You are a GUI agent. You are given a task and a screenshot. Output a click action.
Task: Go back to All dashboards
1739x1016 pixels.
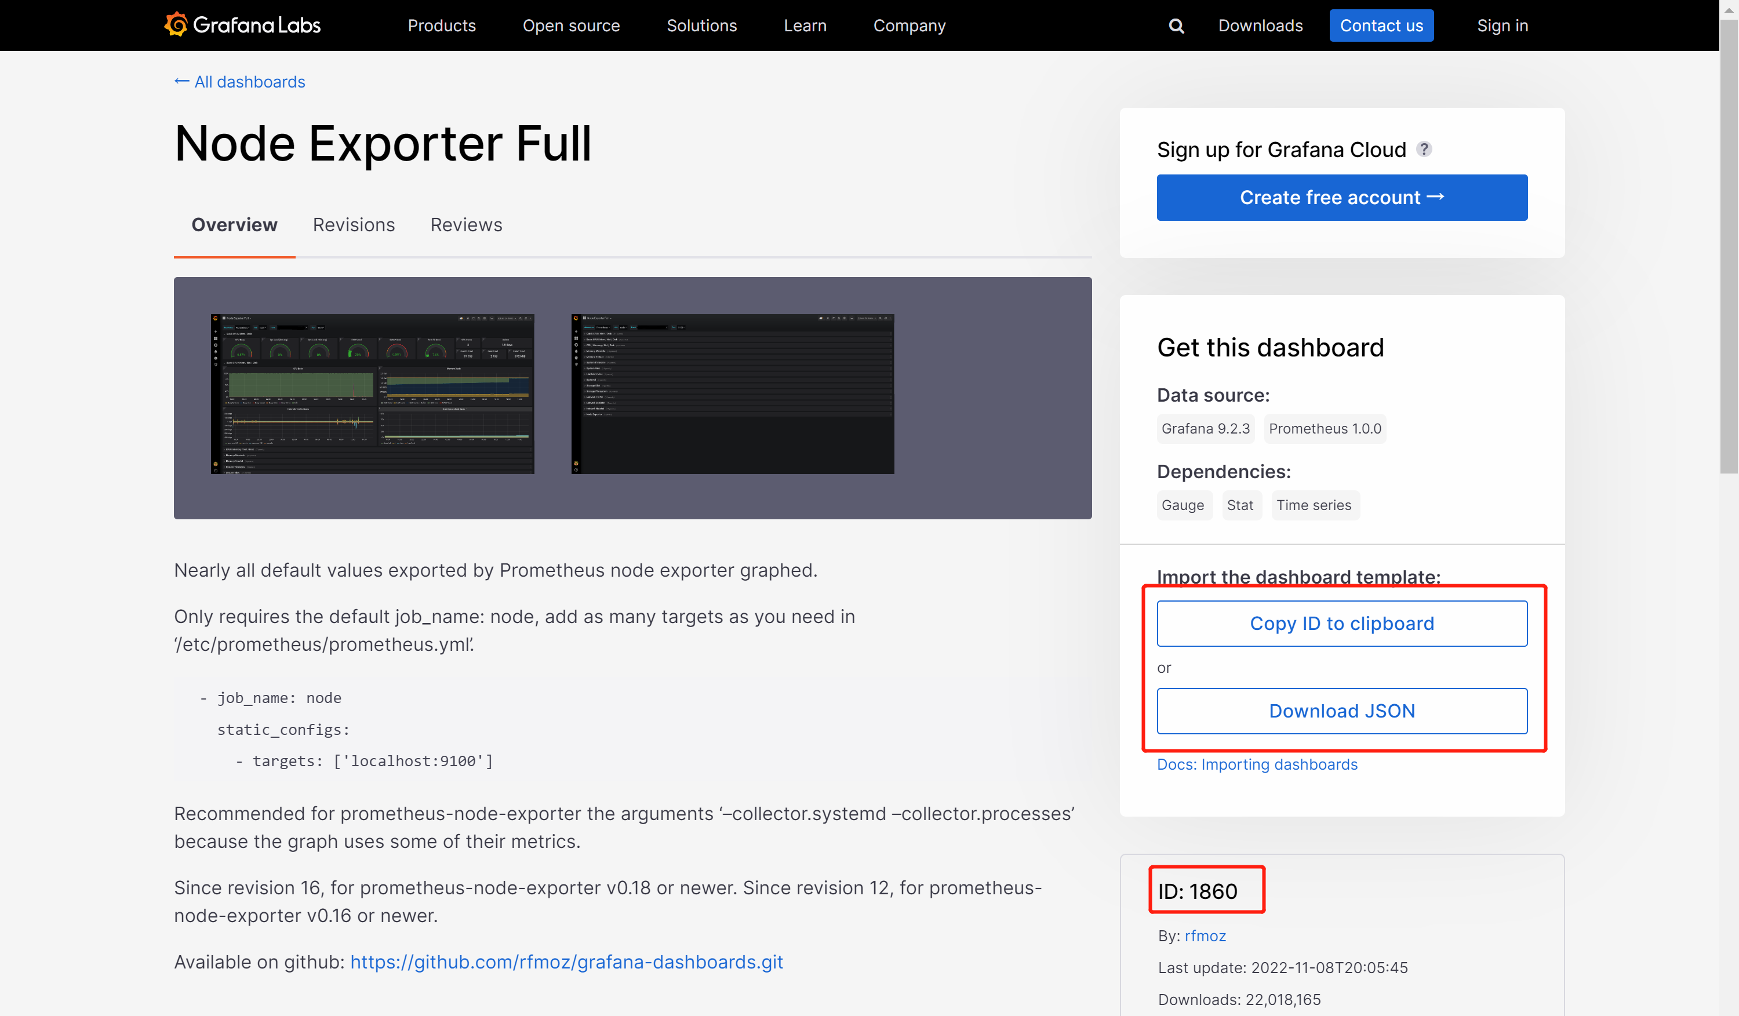[x=239, y=81]
